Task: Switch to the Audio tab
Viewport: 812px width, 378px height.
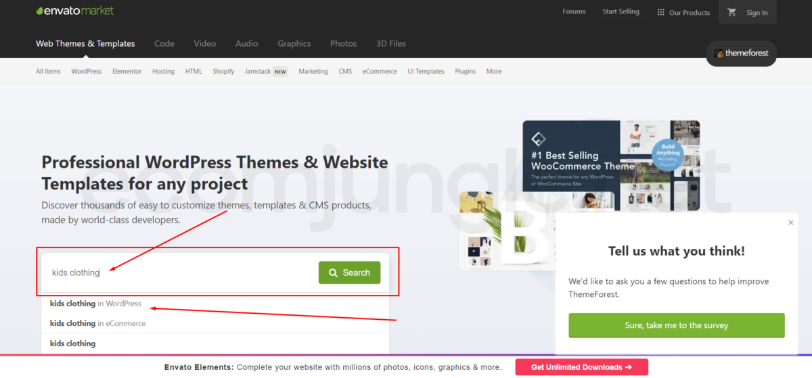Action: (x=246, y=43)
